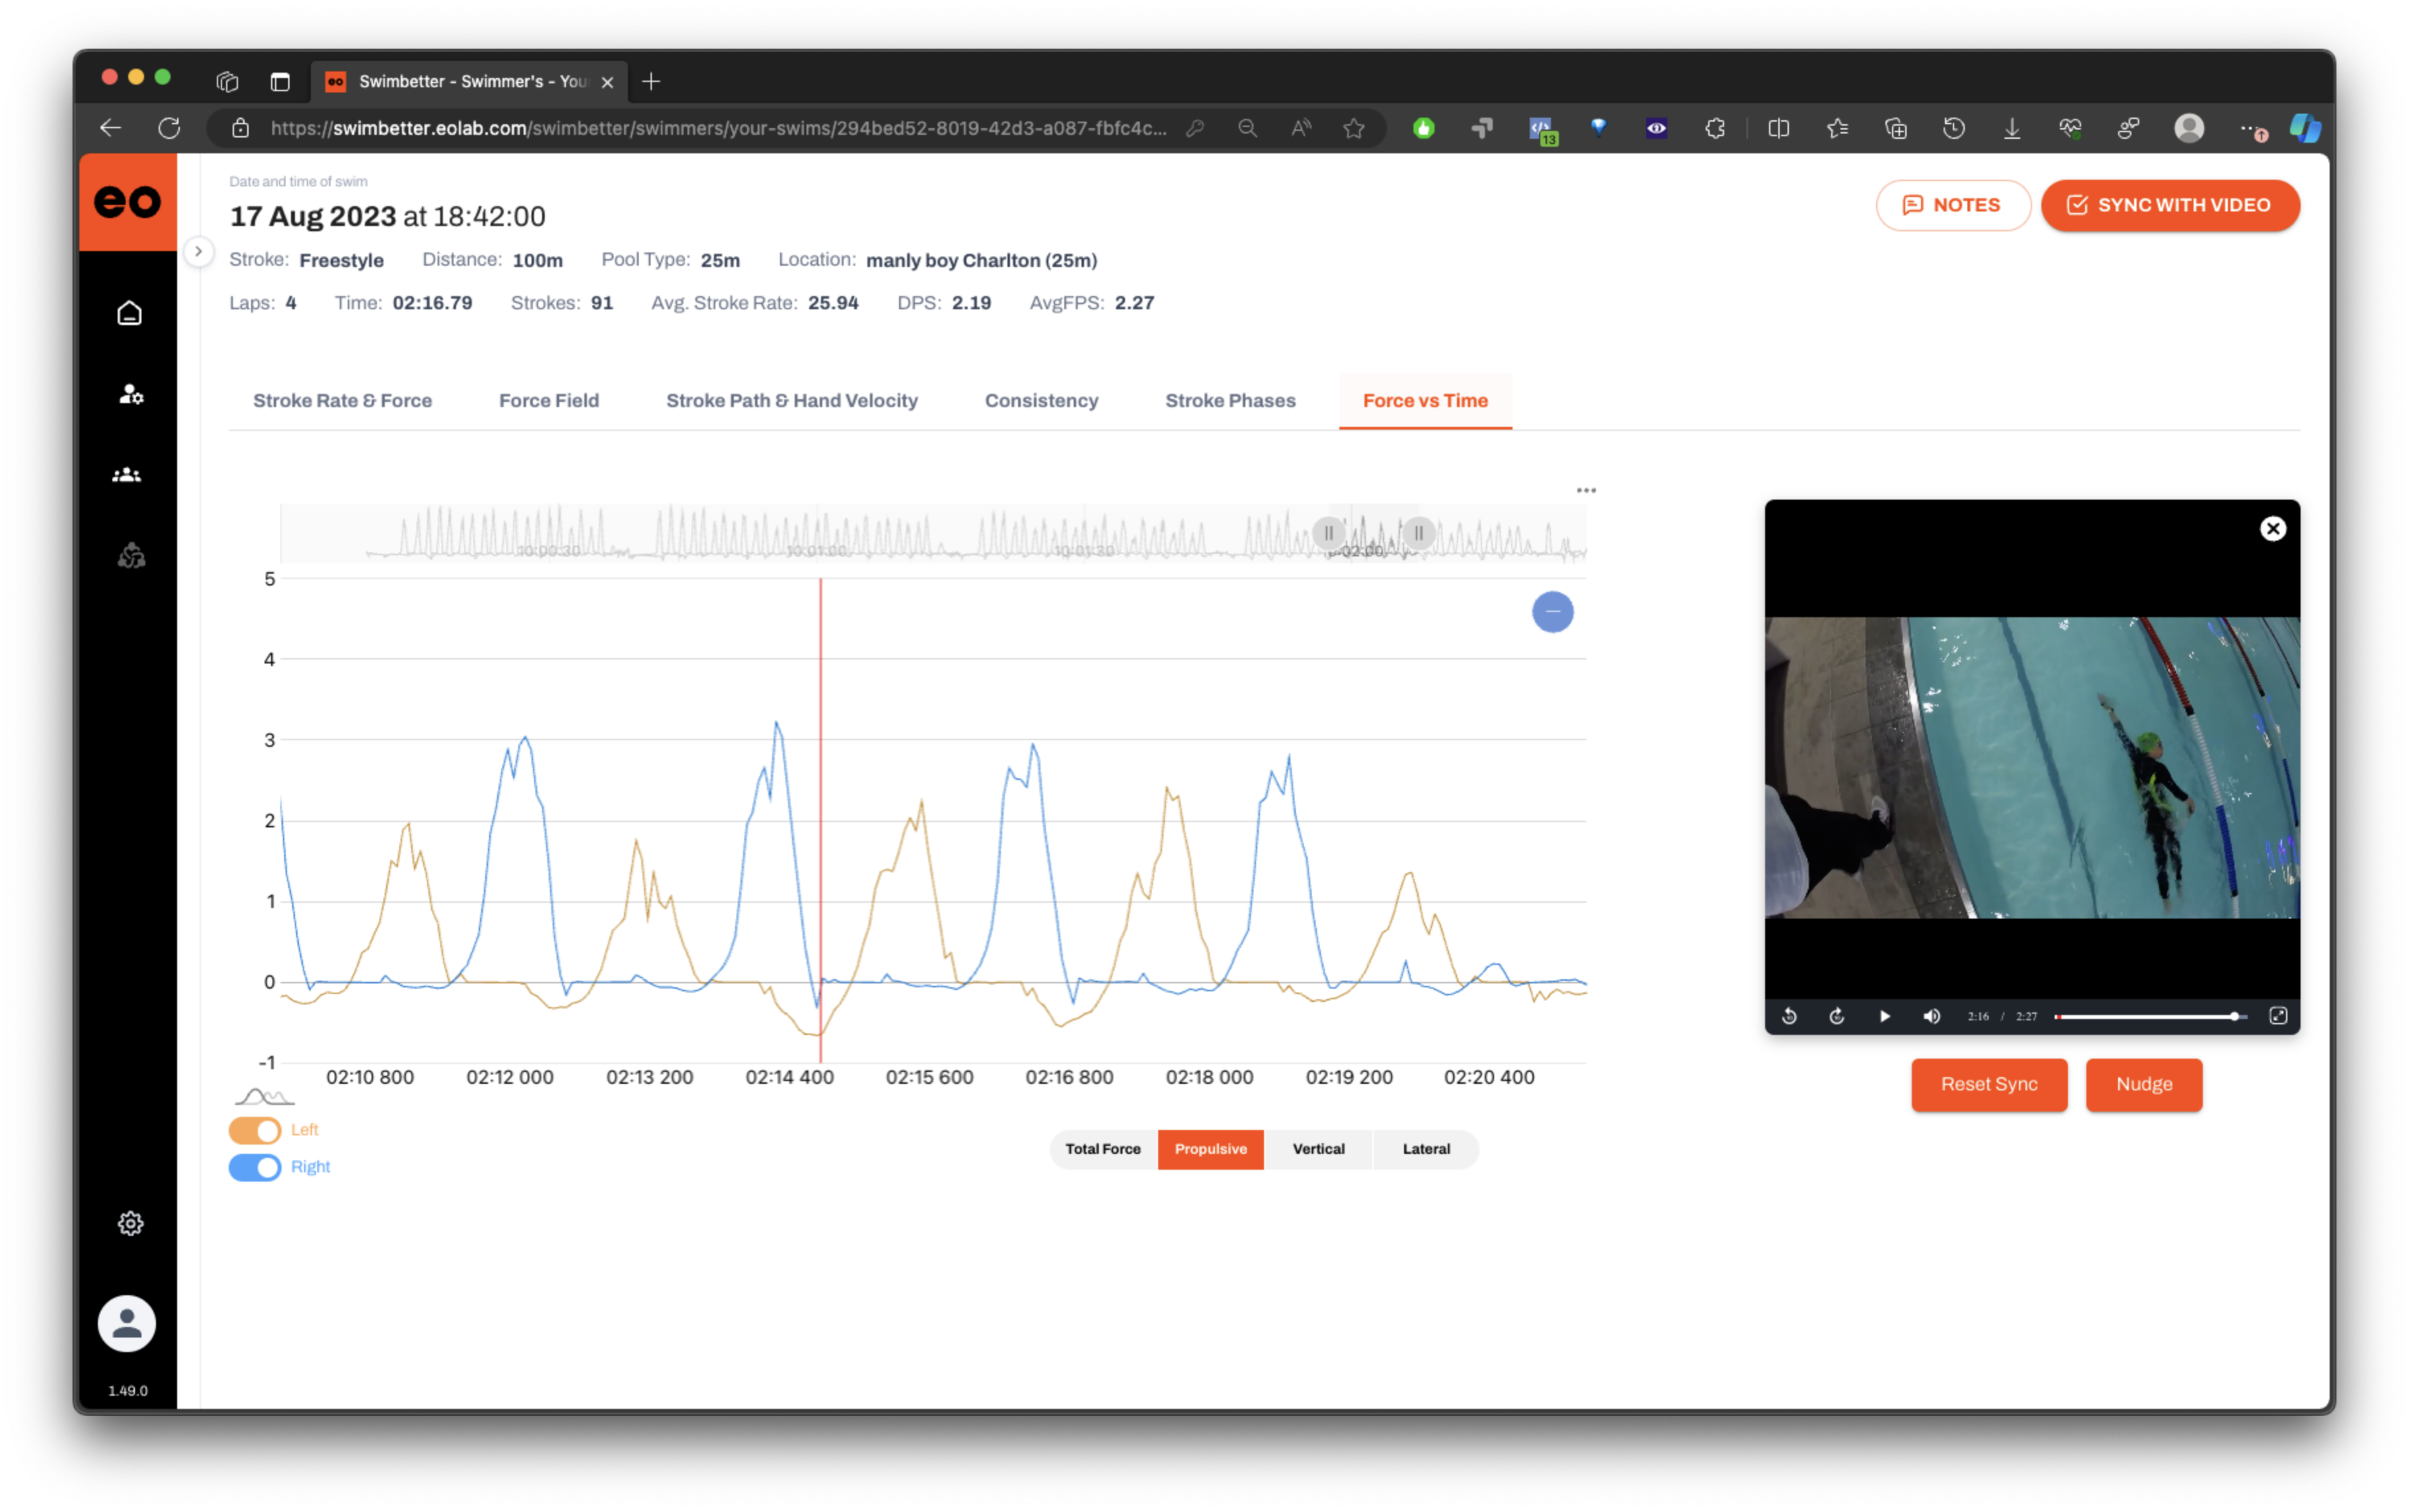Open the Force Field tab
Viewport: 2409px width, 1512px height.
coord(549,400)
